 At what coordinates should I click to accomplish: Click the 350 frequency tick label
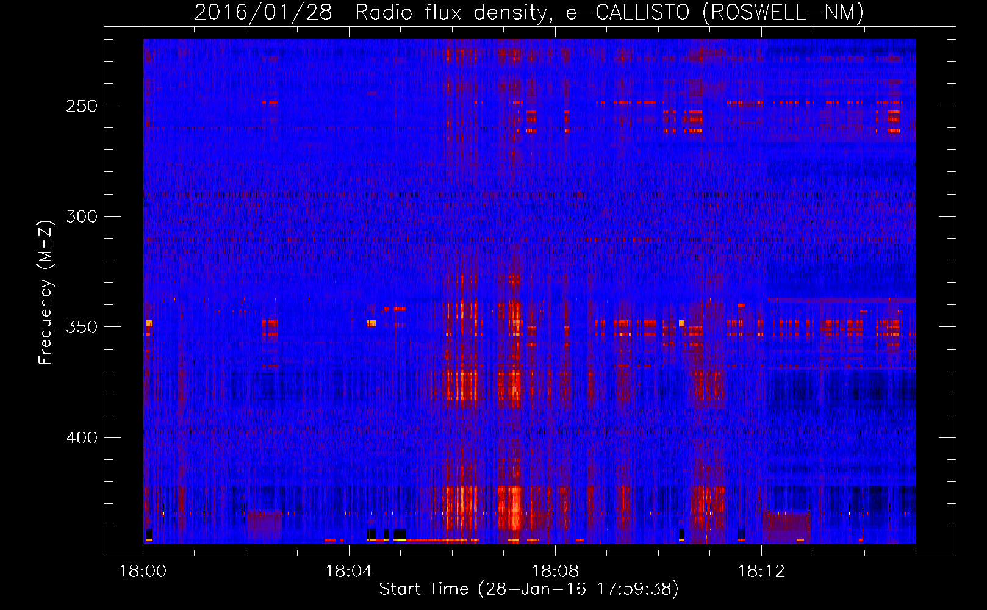click(x=82, y=327)
